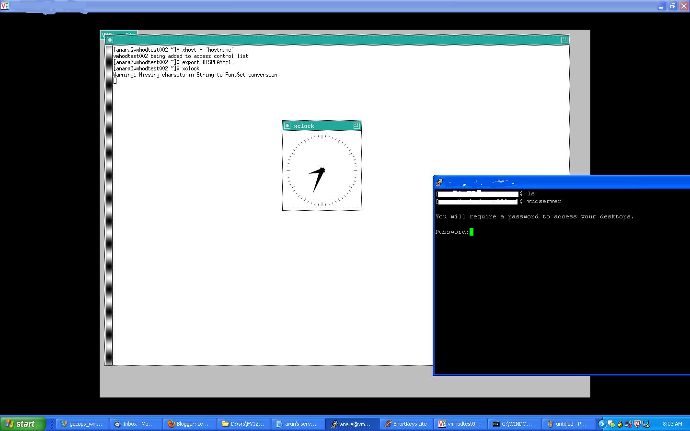Click the ShortKeys padlock icon in system tray
Image resolution: width=690 pixels, height=431 pixels.
620,424
